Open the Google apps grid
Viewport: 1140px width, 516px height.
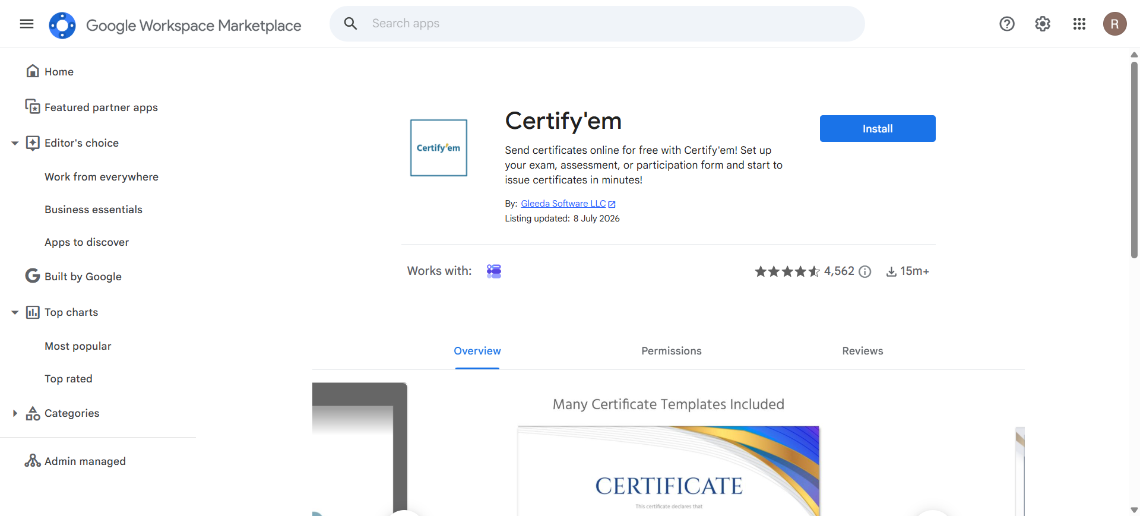1079,24
